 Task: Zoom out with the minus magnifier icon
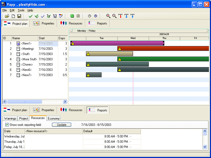click(114, 16)
